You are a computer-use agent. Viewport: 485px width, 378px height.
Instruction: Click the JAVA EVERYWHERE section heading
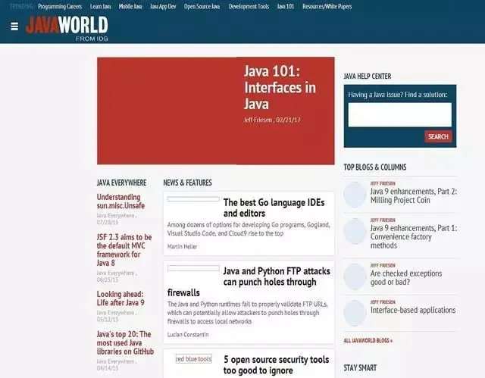(x=121, y=183)
